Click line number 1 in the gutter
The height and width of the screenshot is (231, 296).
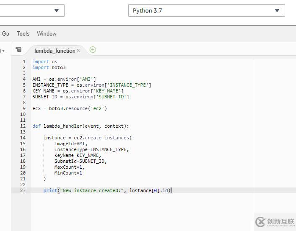pos(24,62)
